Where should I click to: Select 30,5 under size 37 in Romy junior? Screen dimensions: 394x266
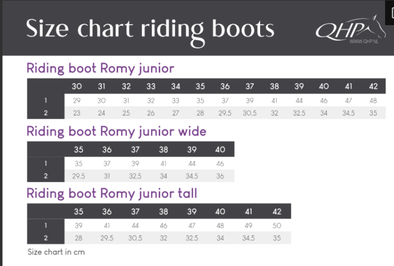coord(250,113)
